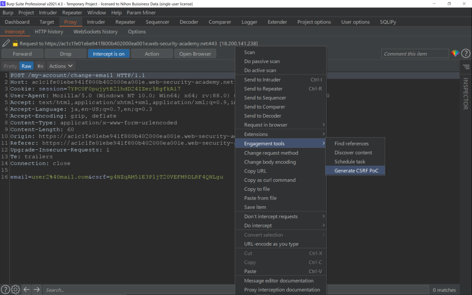Choose Schedule task in submenu
The width and height of the screenshot is (472, 295).
[x=355, y=162]
